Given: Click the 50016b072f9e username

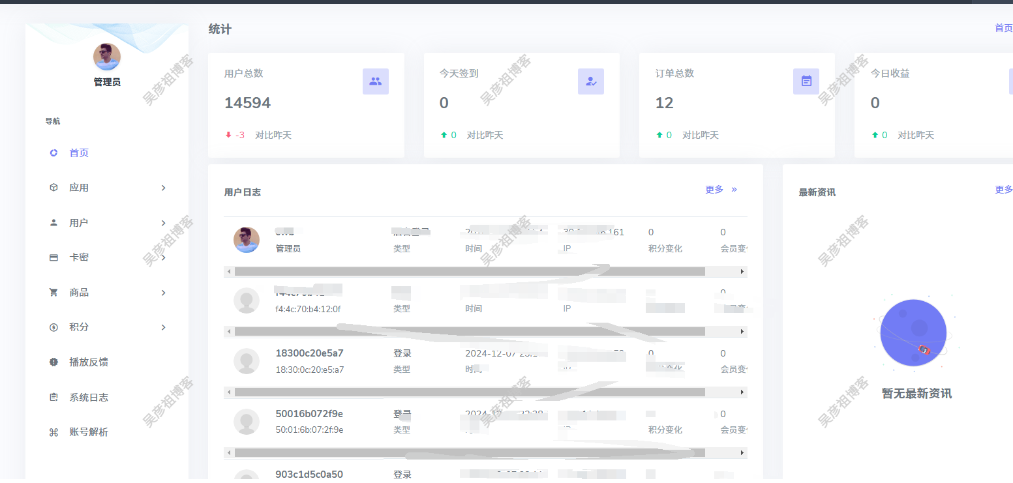Looking at the screenshot, I should [309, 414].
